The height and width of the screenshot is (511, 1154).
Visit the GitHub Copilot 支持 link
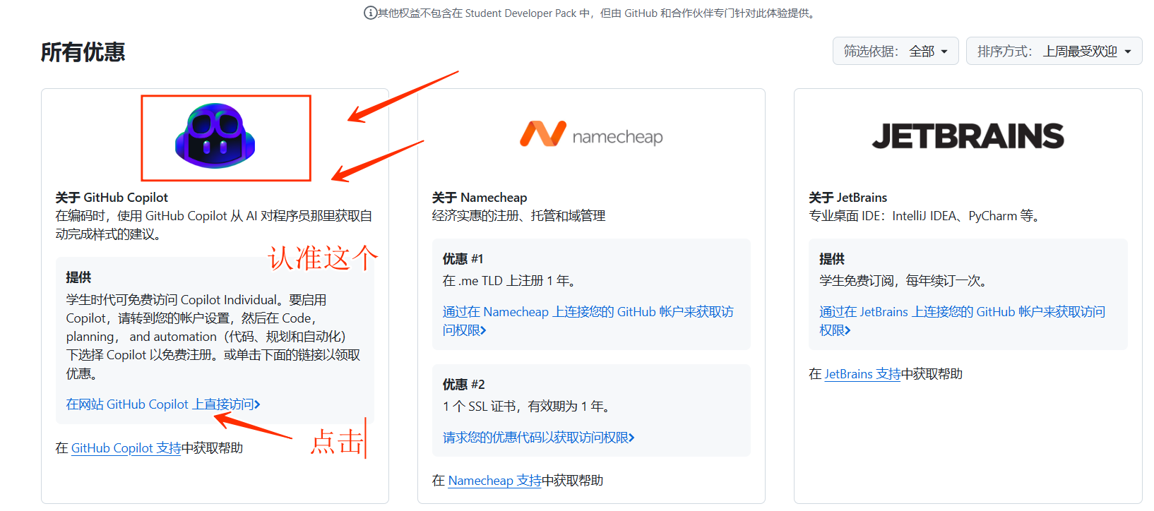point(126,448)
